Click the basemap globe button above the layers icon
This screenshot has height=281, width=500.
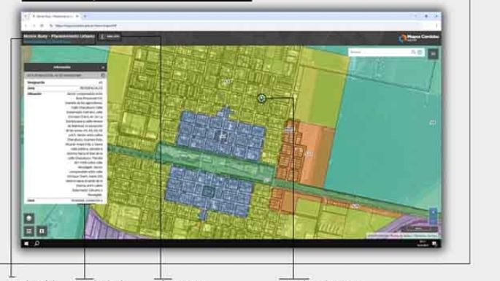click(x=29, y=218)
